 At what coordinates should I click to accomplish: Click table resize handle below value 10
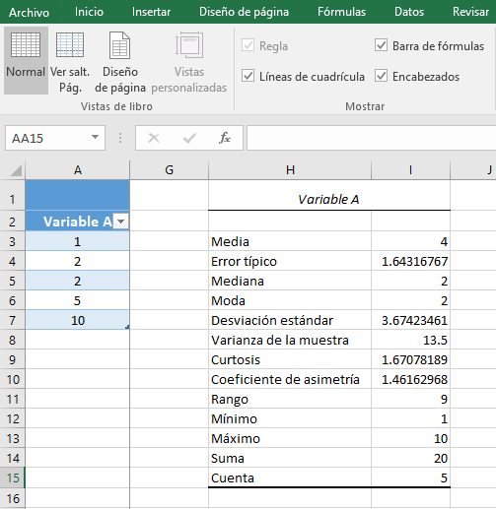(127, 327)
